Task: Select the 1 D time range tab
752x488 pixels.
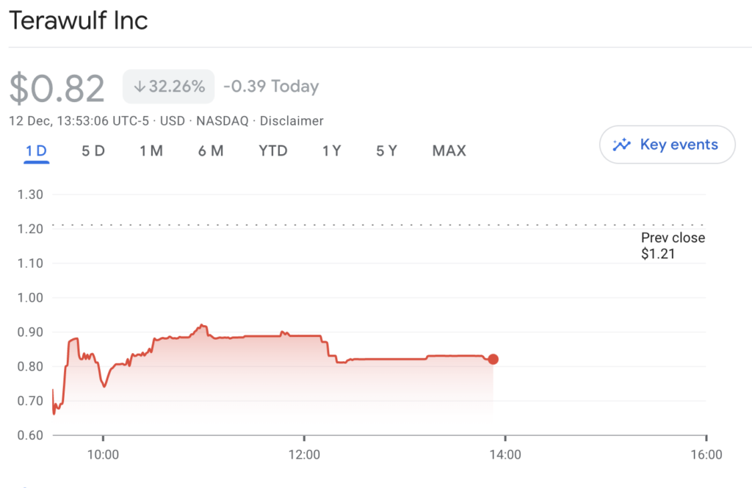Action: click(36, 151)
